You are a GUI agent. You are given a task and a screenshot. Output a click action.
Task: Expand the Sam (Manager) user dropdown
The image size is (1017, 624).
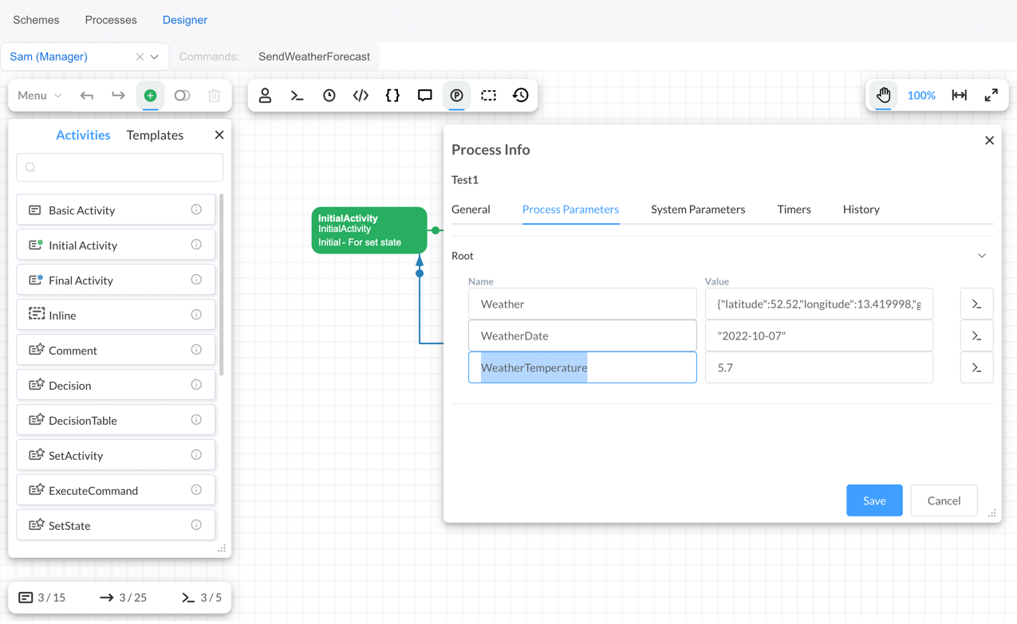coord(155,57)
